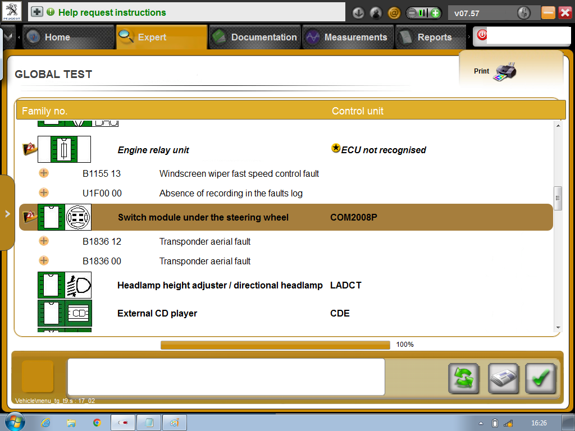Click the star icon beside ECU not recognised
This screenshot has width=575, height=431.
(336, 148)
